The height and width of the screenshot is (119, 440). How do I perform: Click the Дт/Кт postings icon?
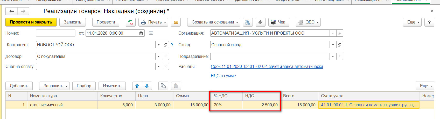[131, 22]
